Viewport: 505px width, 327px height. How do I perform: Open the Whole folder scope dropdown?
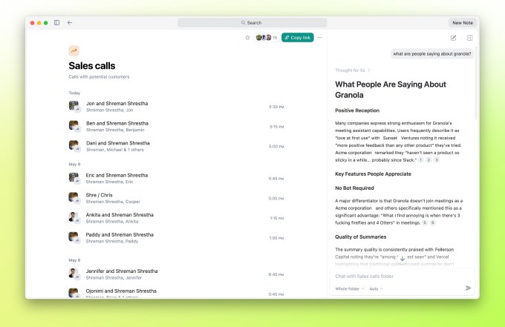click(x=350, y=288)
